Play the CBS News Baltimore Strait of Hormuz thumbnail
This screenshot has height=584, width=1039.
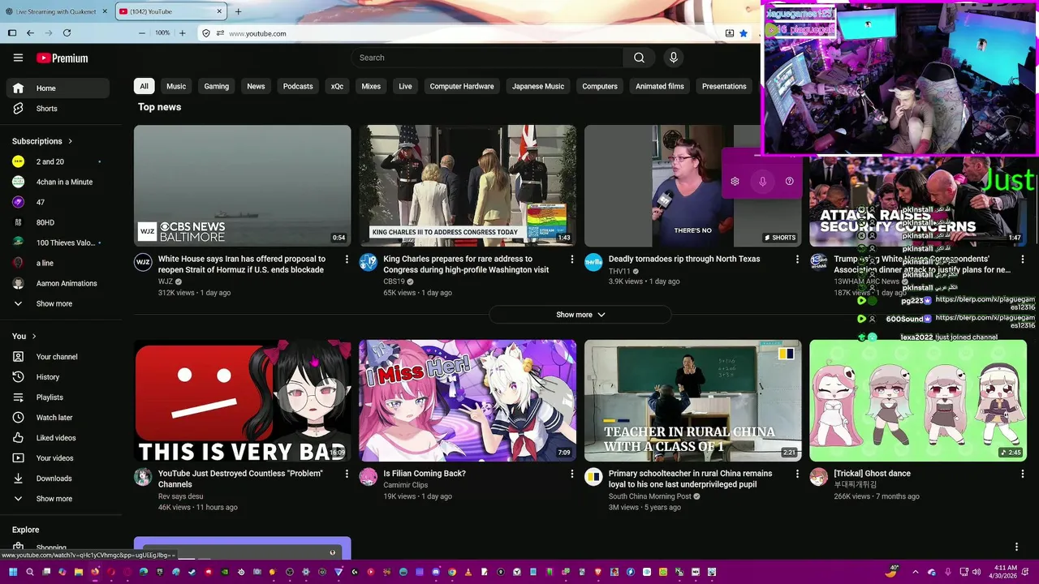point(243,186)
